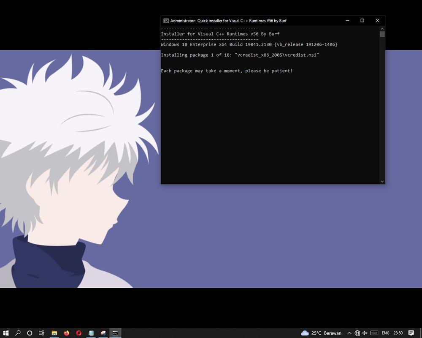The image size is (422, 338).
Task: Open the notepad-like taskbar app
Action: tap(91, 333)
